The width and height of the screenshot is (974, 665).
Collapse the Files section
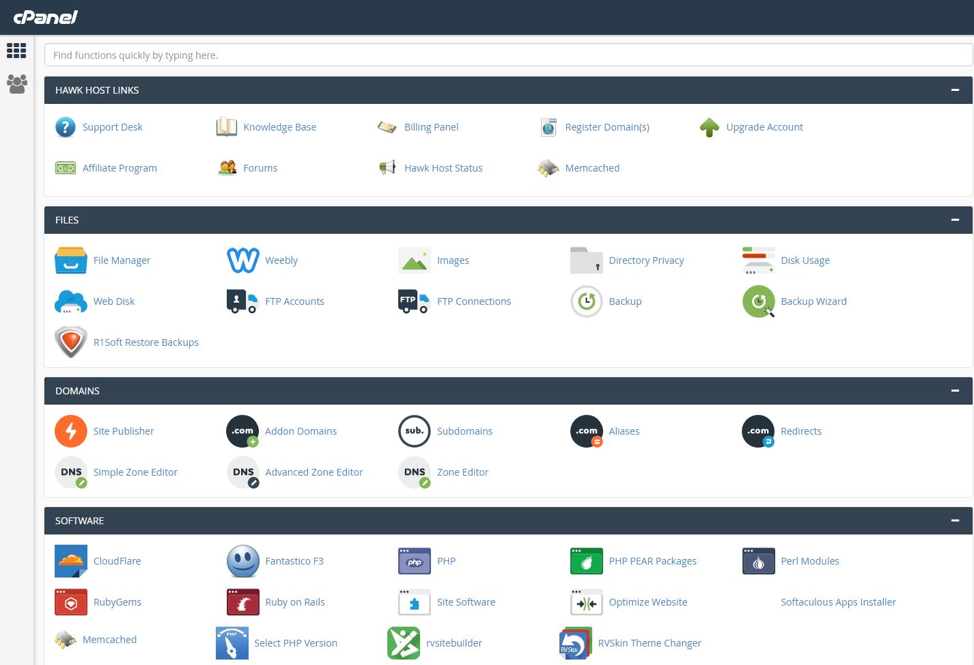coord(955,220)
